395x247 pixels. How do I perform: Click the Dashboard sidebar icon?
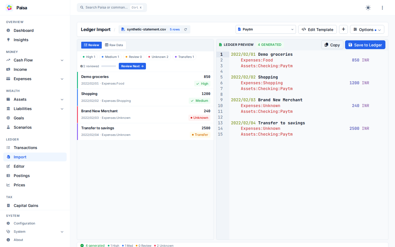[x=8, y=30]
